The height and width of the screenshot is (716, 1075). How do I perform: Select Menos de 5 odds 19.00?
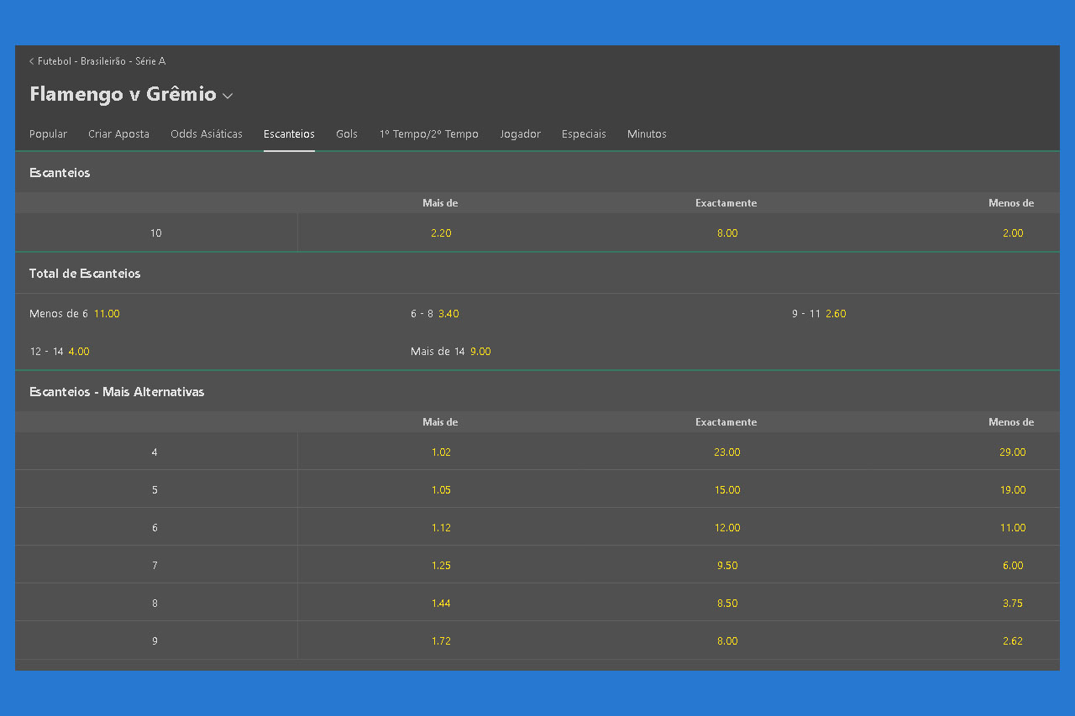1013,490
